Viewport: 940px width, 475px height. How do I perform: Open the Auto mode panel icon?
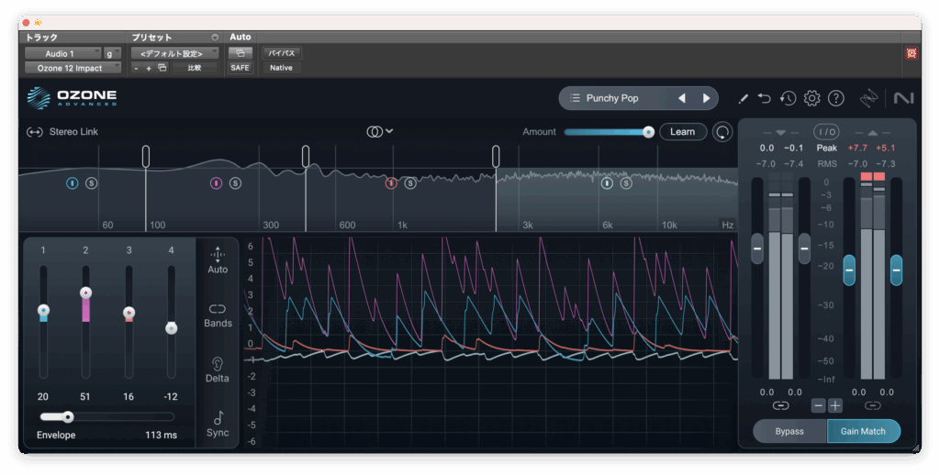point(218,256)
